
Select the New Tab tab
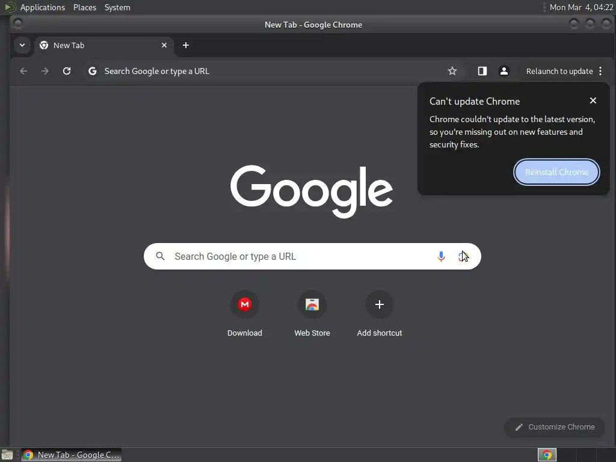(104, 46)
